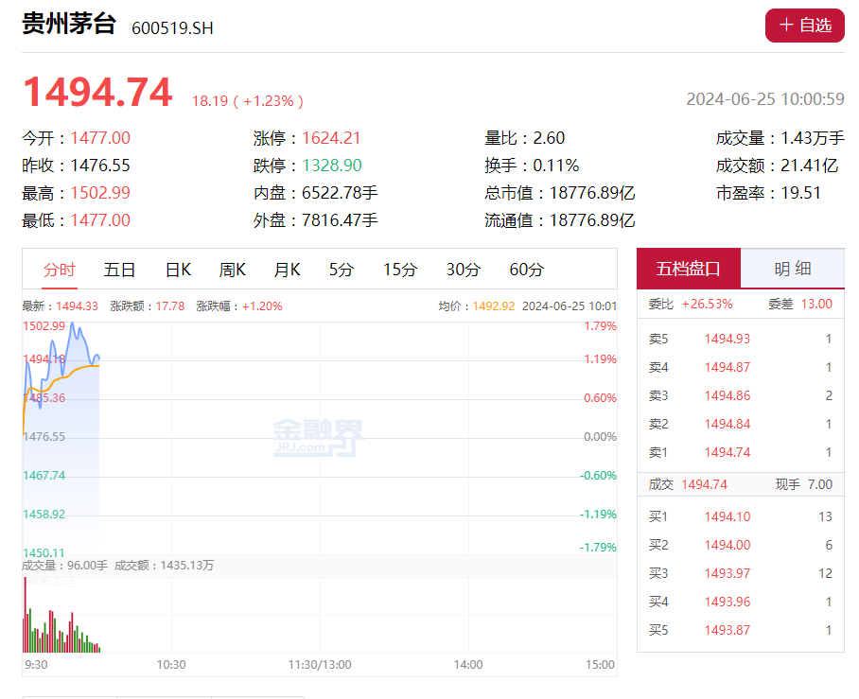Select the 卖3 order row at 1494.86
Screen dimensions: 859x699
[741, 396]
